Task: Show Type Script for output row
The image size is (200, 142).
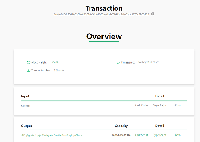Action: 160,135
